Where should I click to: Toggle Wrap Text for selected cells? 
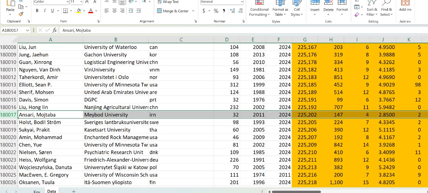click(x=168, y=2)
